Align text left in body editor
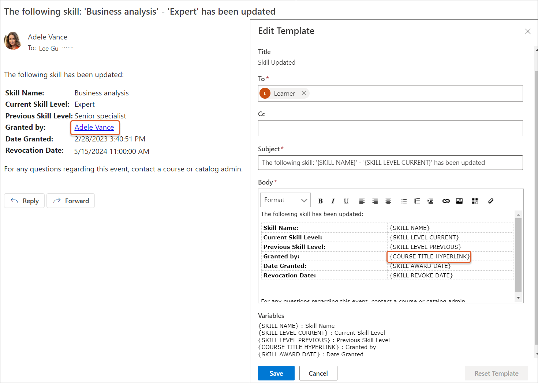 coord(362,201)
